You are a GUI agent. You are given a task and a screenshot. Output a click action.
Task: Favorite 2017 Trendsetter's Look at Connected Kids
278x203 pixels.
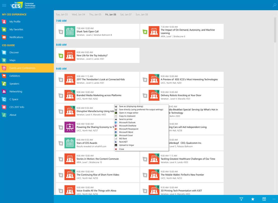61,80
